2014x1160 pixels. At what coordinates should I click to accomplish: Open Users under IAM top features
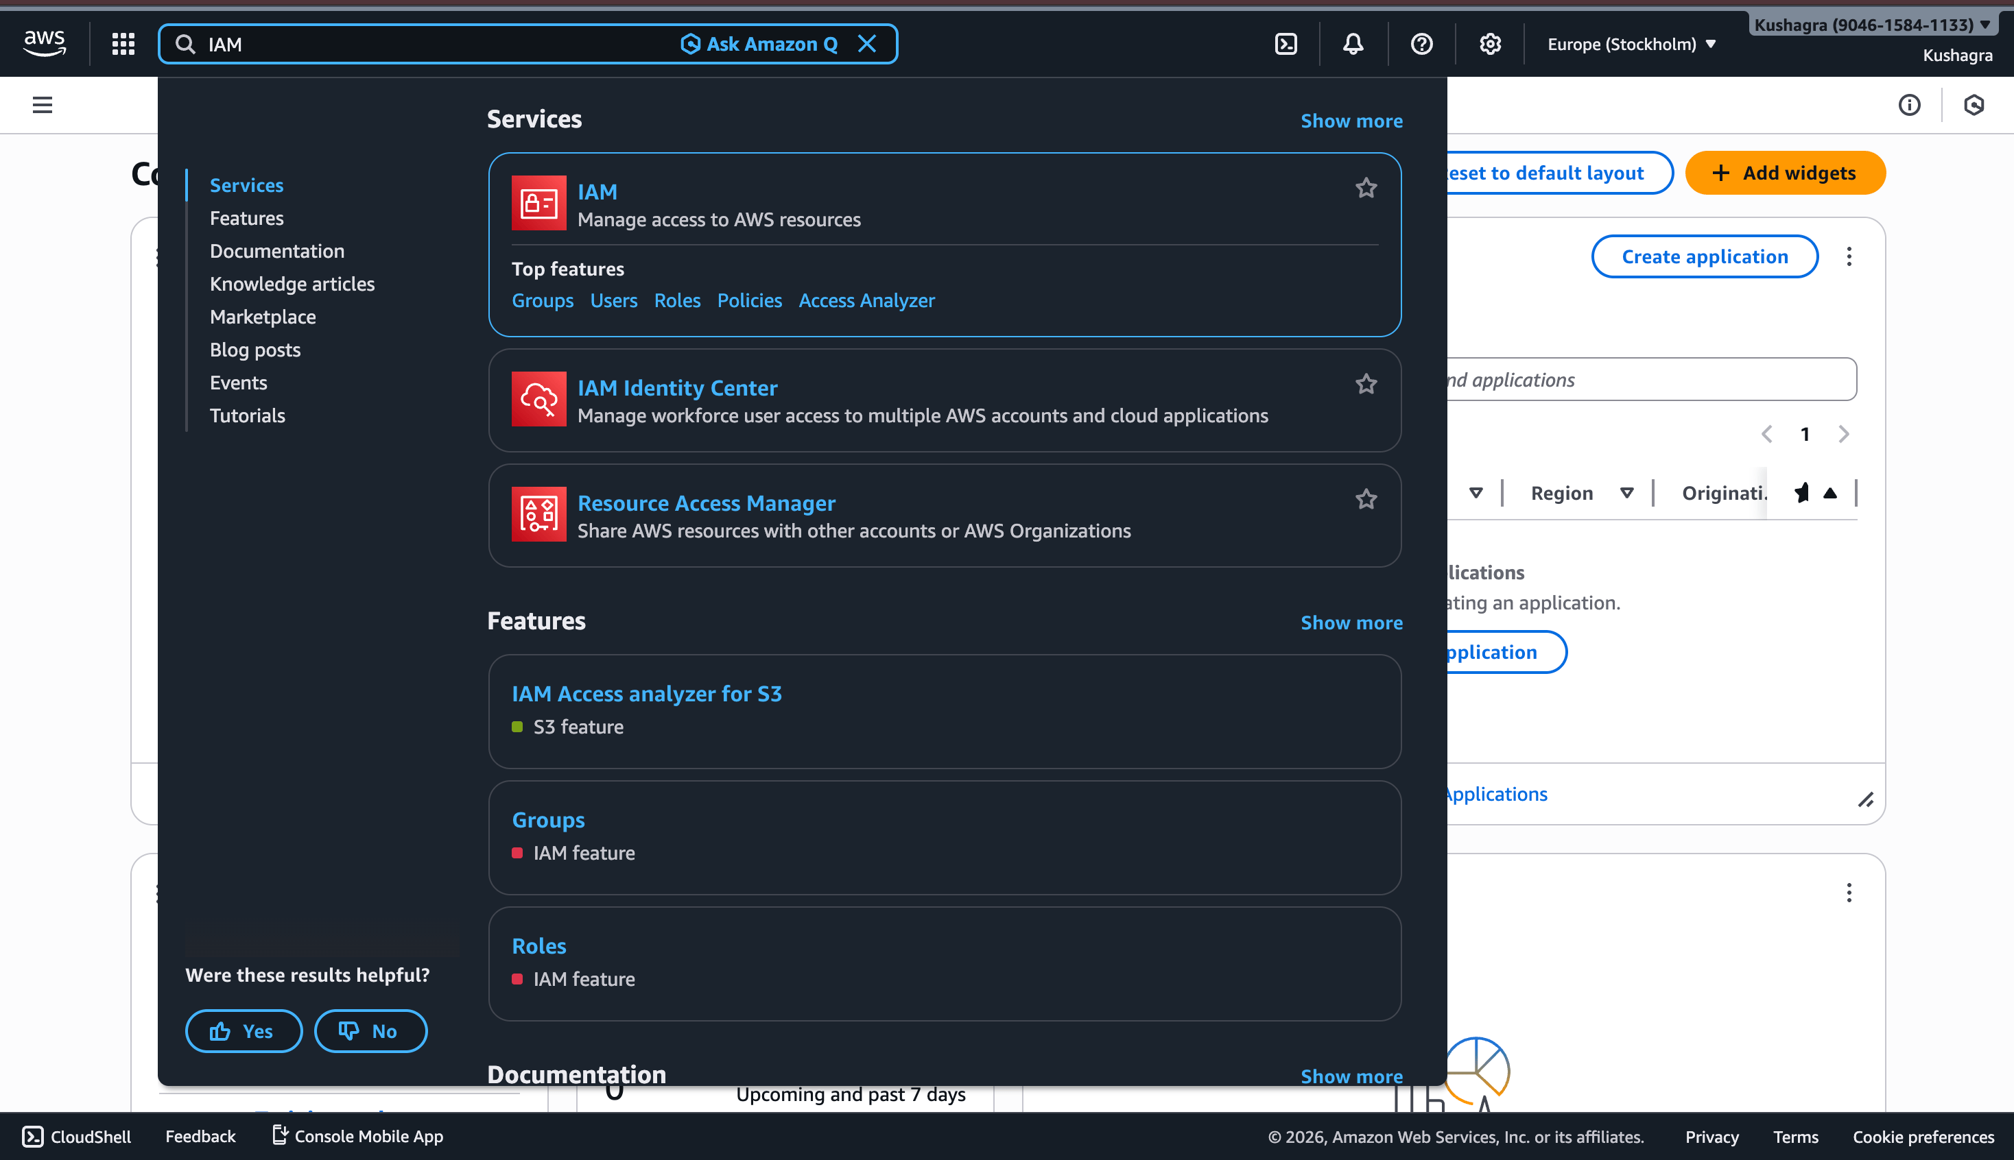614,300
